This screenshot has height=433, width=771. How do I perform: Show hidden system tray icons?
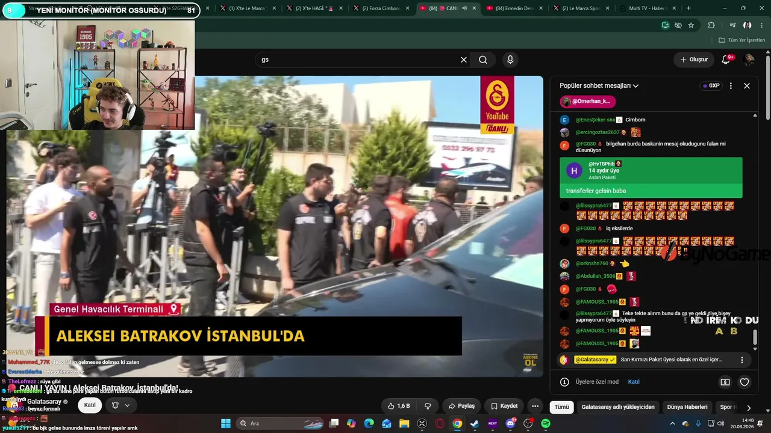[673, 423]
